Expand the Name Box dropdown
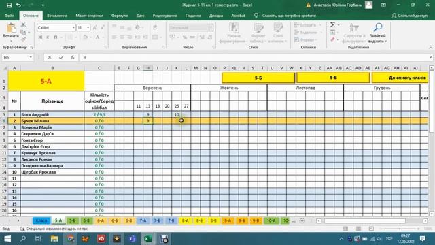 tap(31, 57)
